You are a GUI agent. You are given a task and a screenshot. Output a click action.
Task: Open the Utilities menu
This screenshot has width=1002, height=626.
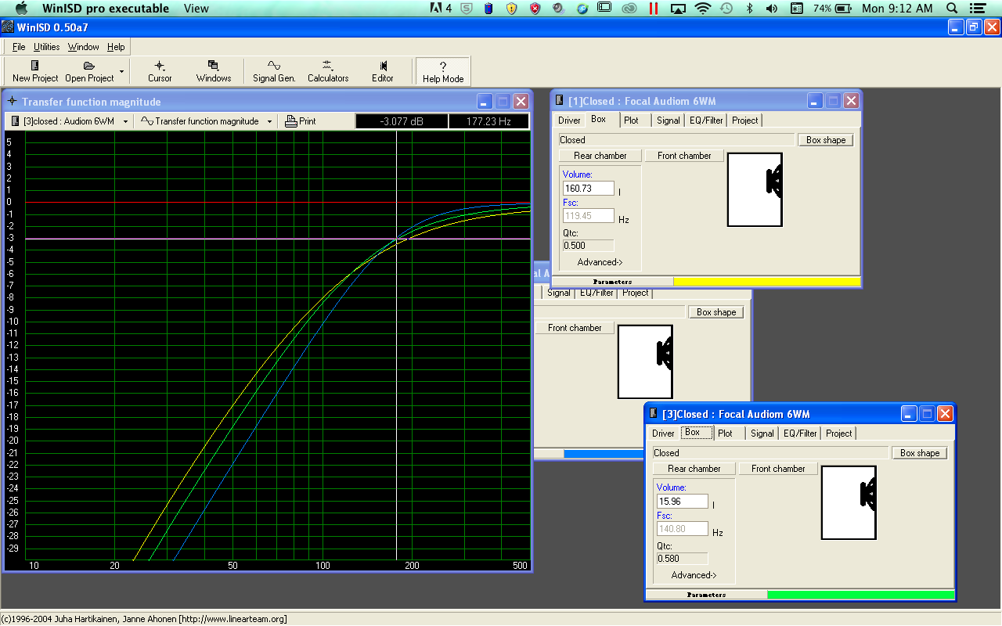pos(46,47)
